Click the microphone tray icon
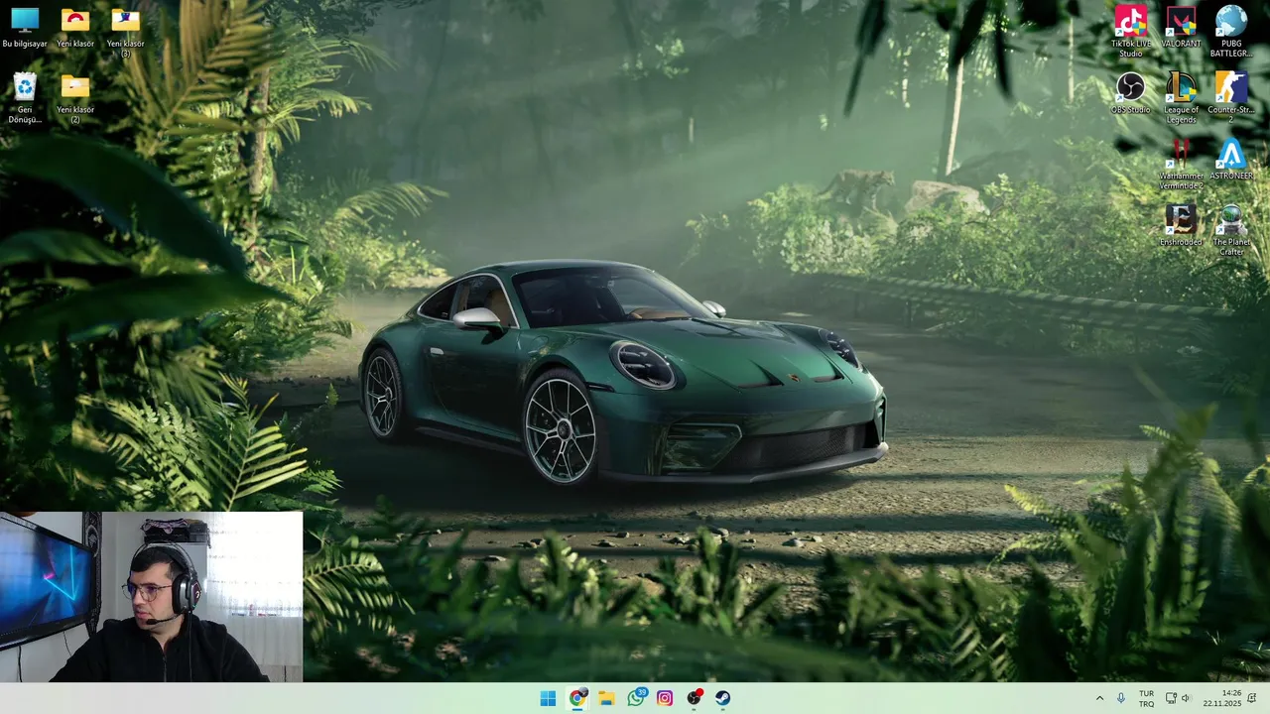This screenshot has width=1270, height=714. pyautogui.click(x=1121, y=698)
